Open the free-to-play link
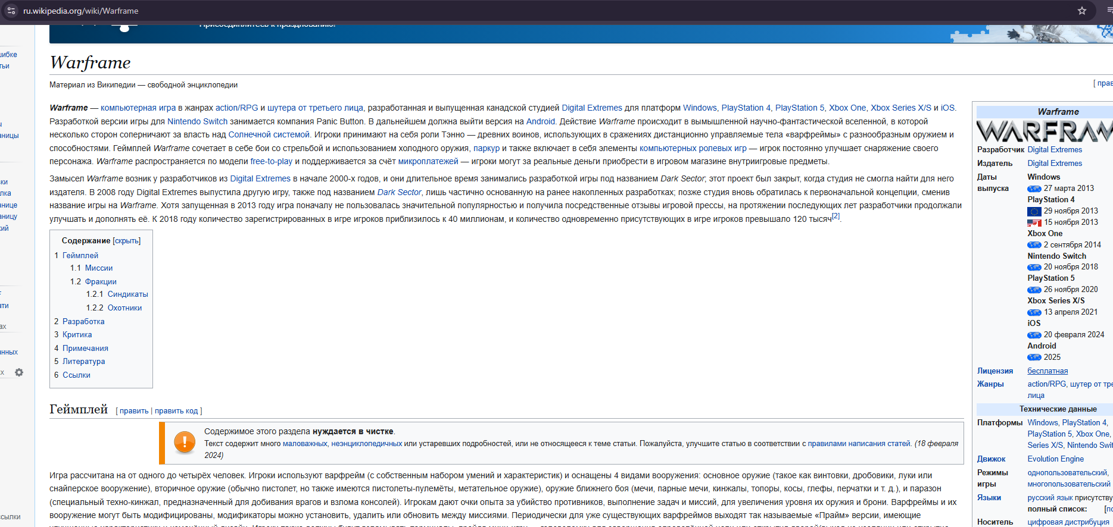This screenshot has width=1113, height=527. tap(272, 162)
